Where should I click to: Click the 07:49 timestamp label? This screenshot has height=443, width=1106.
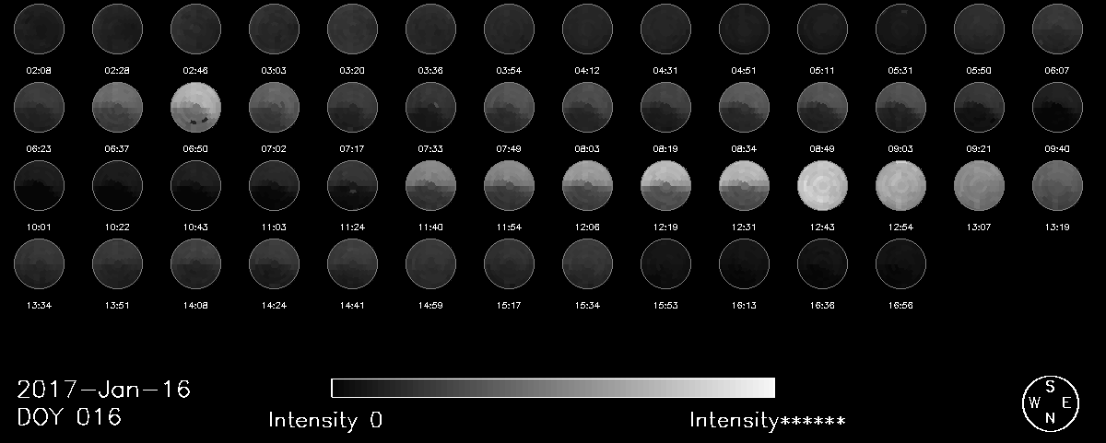[x=509, y=148]
